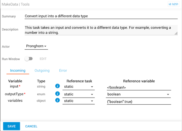Click the Description text area
Image resolution: width=182 pixels, height=131 pixels.
[x=101, y=30]
